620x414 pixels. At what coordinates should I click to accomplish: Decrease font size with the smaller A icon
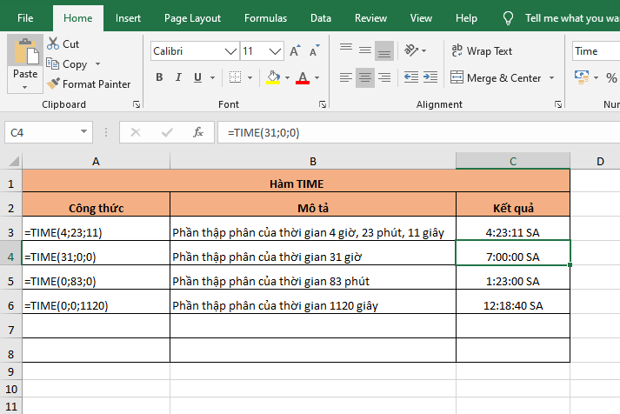314,51
